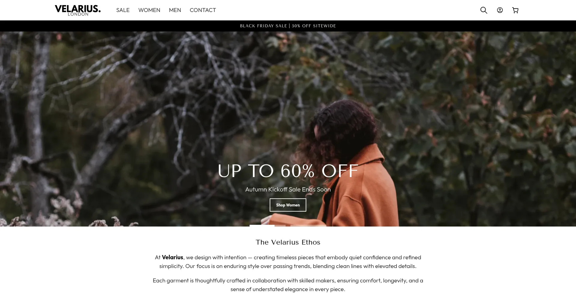
Task: Click the Shop Women button
Action: click(288, 205)
